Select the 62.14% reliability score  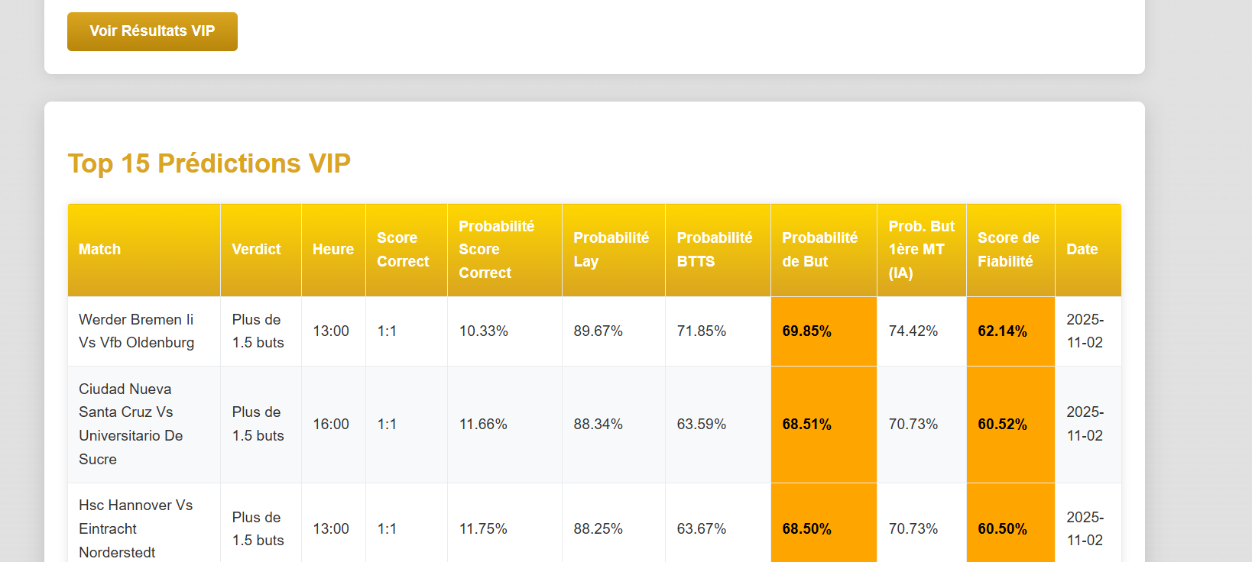1011,331
